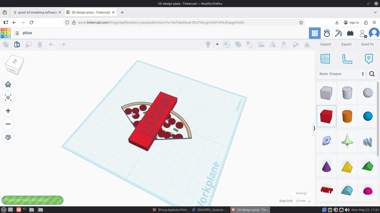This screenshot has height=213, width=380.
Task: Click the Align tool icon
Action: 261,44
